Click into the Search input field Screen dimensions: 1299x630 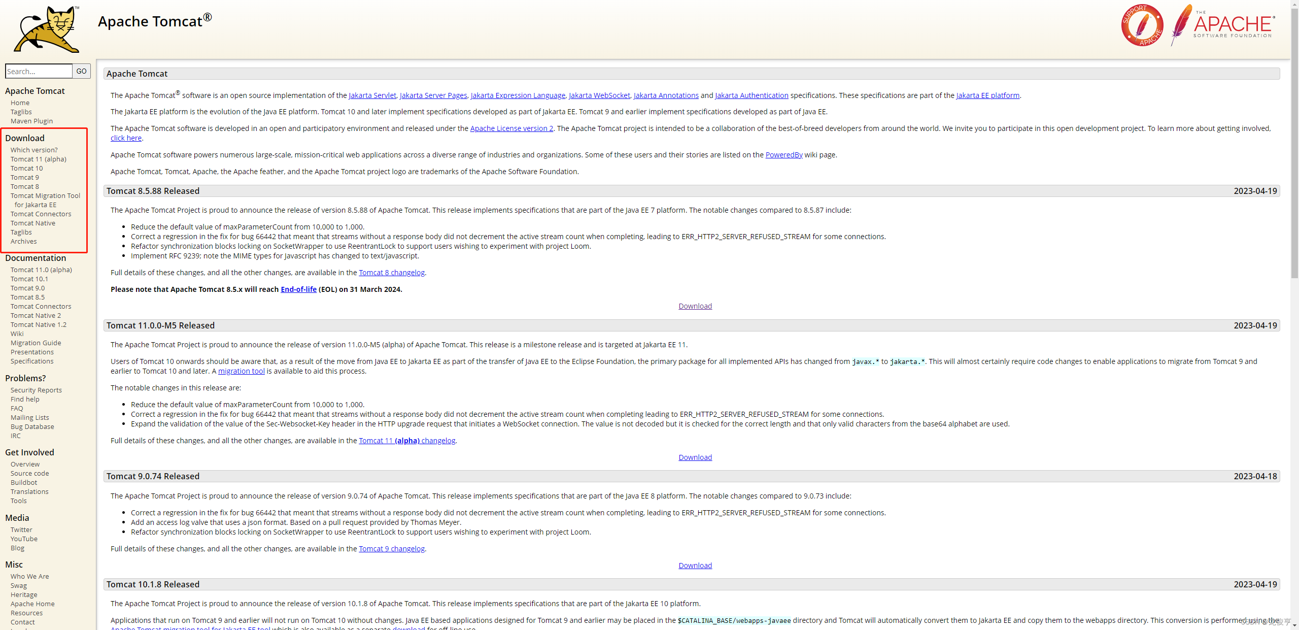[39, 71]
